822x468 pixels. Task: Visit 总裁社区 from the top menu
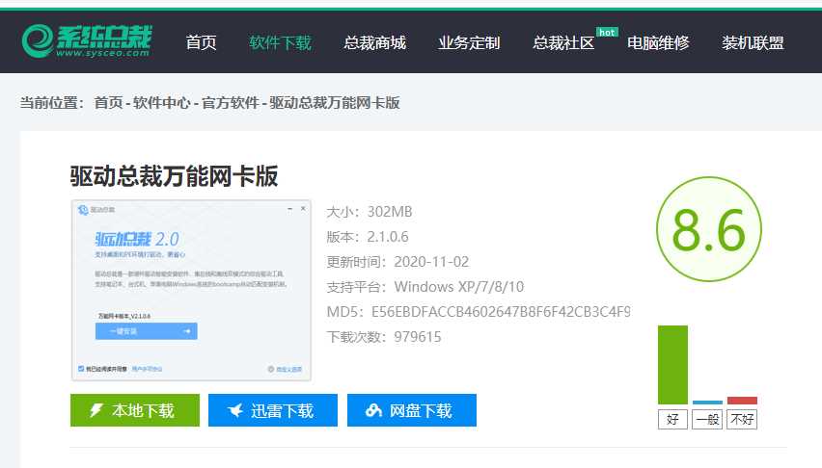click(563, 42)
